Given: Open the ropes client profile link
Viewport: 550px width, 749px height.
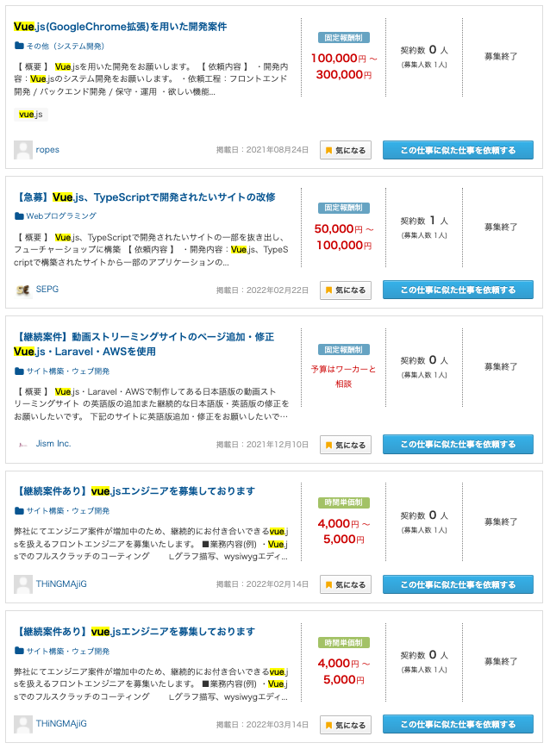Looking at the screenshot, I should pyautogui.click(x=47, y=149).
